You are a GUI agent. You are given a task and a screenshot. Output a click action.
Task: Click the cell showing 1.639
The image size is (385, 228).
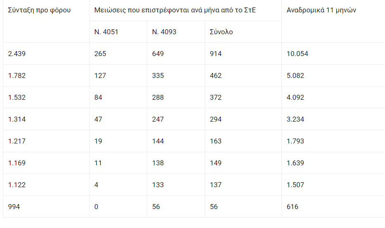click(295, 163)
